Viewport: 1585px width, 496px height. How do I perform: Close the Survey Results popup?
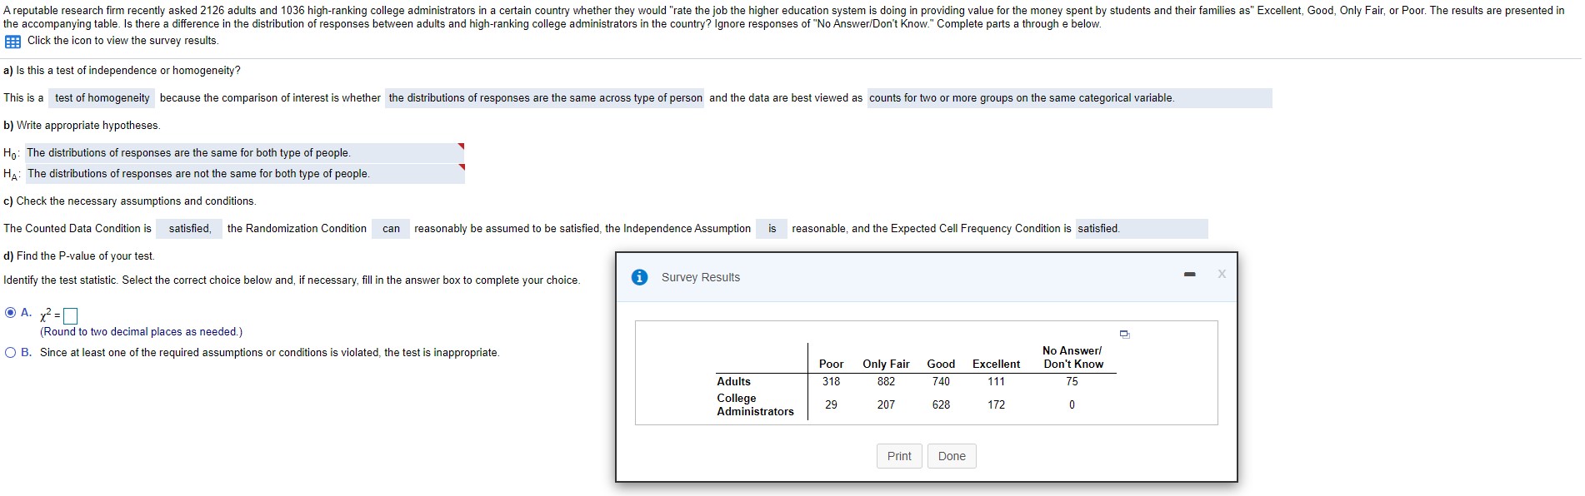1222,274
